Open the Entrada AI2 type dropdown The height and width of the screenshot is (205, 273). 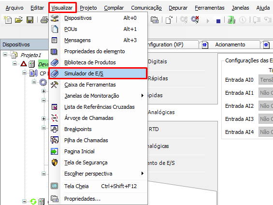point(266,106)
